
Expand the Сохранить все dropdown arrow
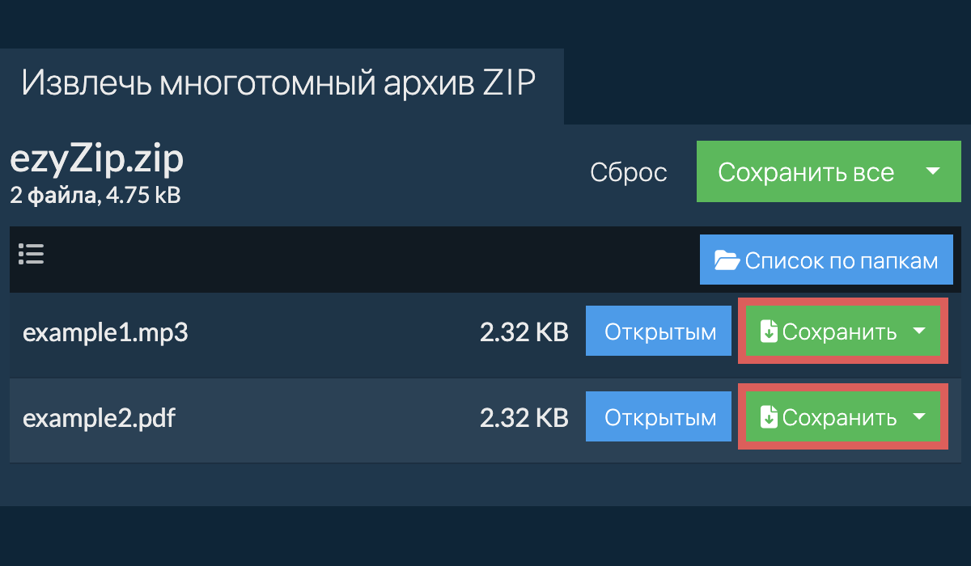click(x=932, y=171)
